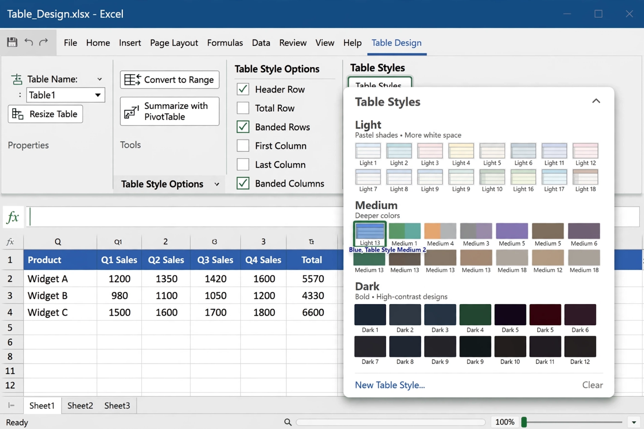Choose the Light 6 style thumbnail
The height and width of the screenshot is (429, 644).
point(523,151)
